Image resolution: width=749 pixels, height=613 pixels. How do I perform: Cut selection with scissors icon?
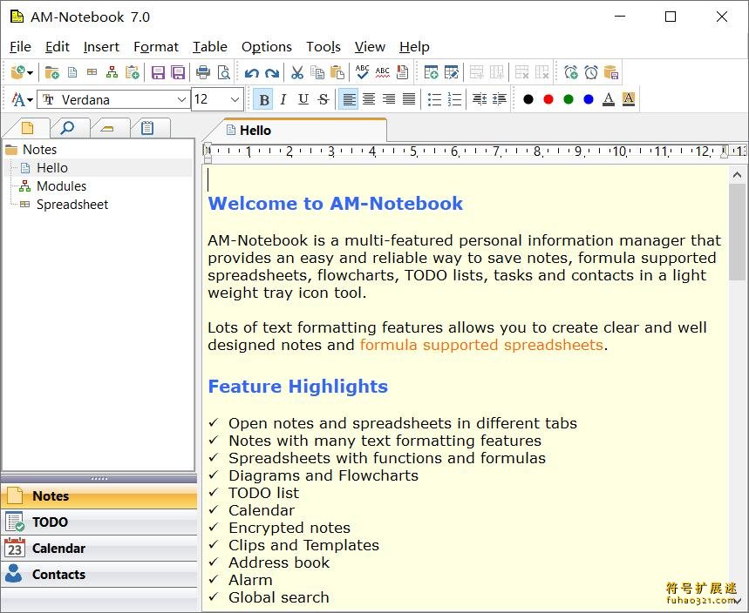(297, 72)
